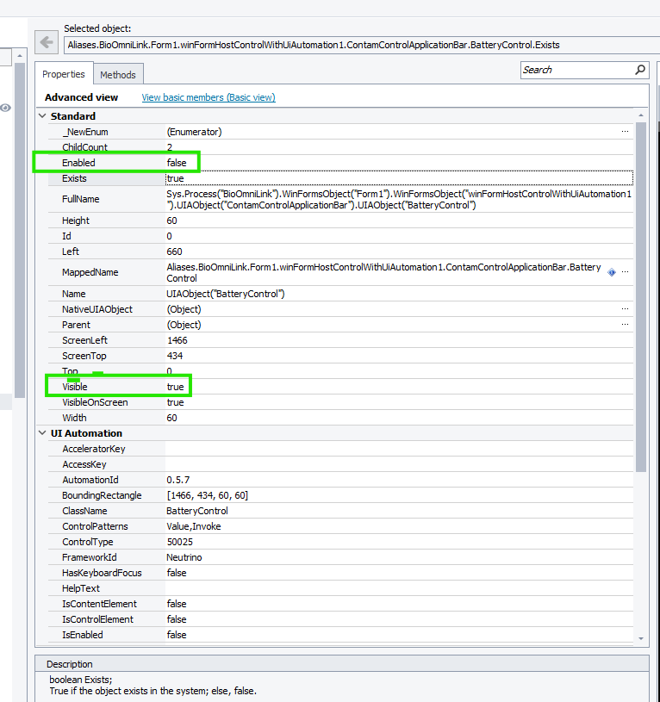Switch to the Methods tab
The width and height of the screenshot is (660, 702).
[117, 75]
